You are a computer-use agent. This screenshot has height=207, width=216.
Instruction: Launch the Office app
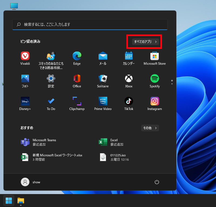(x=77, y=81)
